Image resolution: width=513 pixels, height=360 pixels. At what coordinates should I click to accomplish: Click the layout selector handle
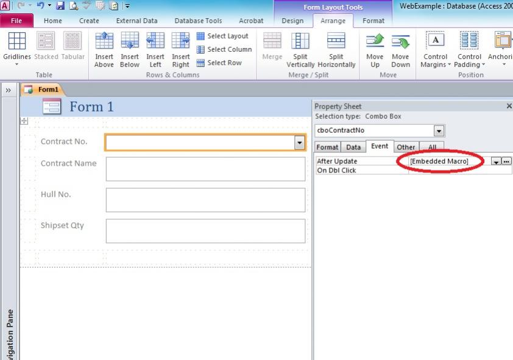24,121
